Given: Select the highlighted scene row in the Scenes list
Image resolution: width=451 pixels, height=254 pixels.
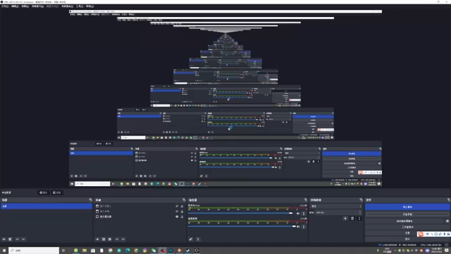Looking at the screenshot, I should pyautogui.click(x=47, y=206).
